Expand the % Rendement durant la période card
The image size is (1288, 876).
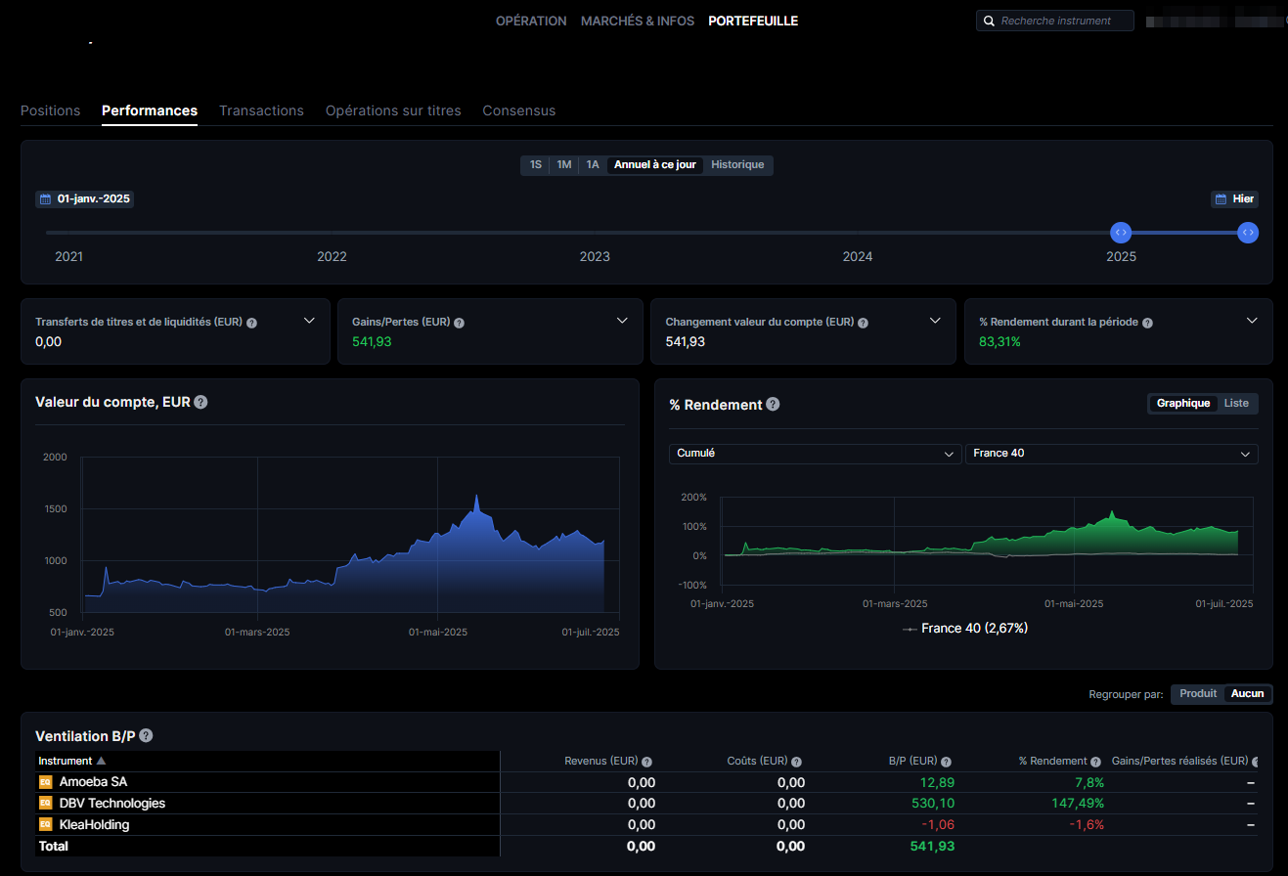click(x=1252, y=321)
